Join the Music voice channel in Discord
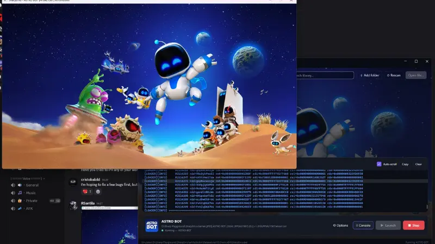 point(30,193)
